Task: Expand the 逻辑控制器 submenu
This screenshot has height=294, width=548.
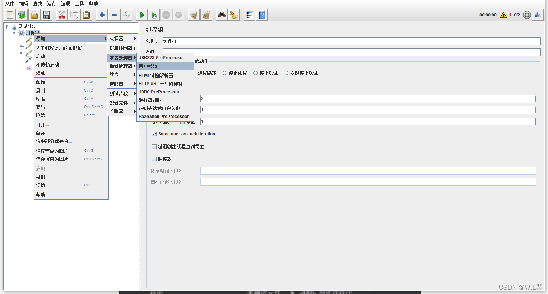Action: (122, 48)
